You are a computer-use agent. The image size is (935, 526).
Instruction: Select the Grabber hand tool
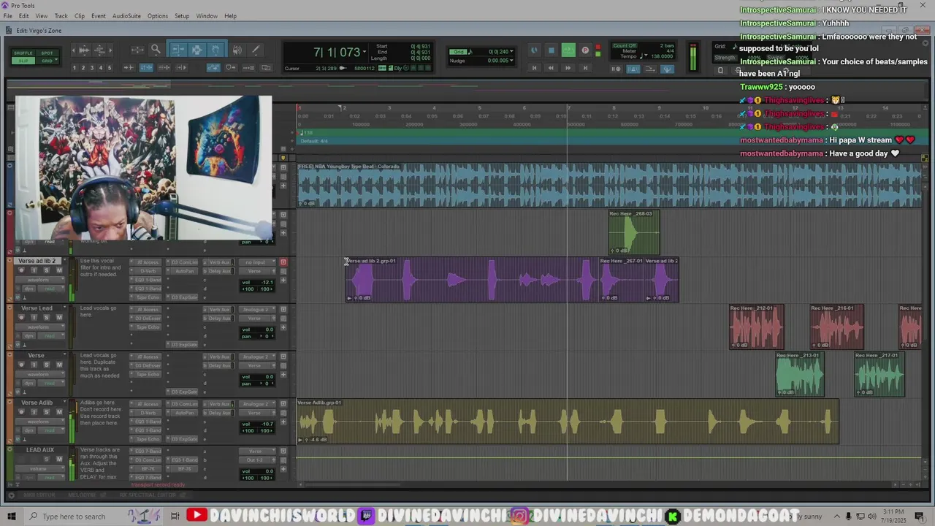coord(215,50)
